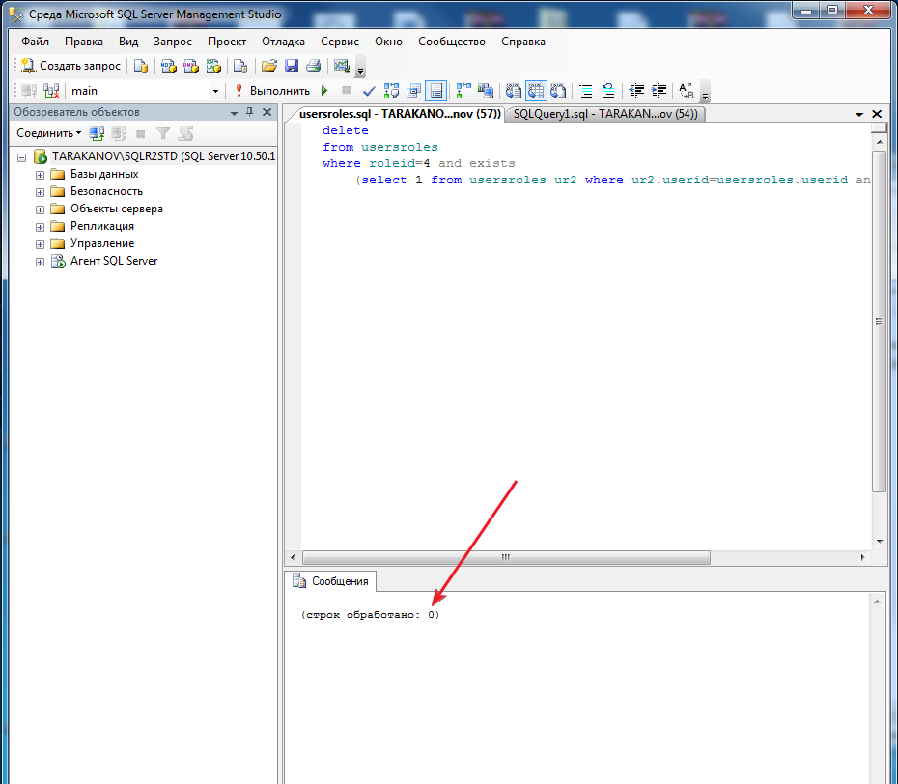
Task: Toggle the IntelliSense Enabled icon
Action: [x=435, y=91]
